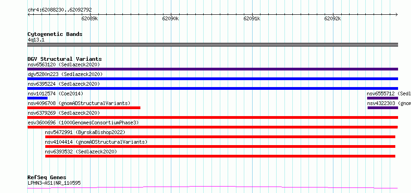Click the 4q13.1 band label

point(36,40)
